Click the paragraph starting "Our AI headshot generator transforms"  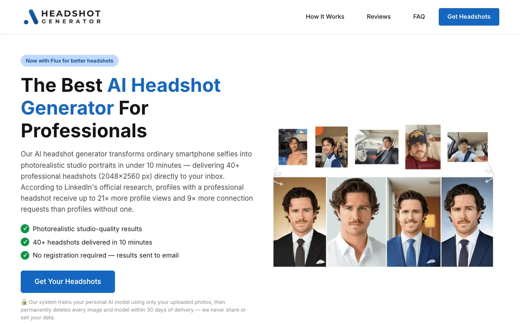[137, 182]
